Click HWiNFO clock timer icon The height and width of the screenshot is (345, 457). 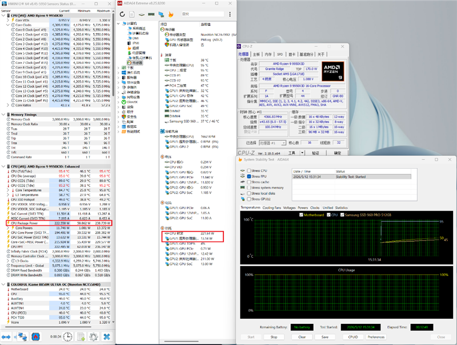click(67, 336)
